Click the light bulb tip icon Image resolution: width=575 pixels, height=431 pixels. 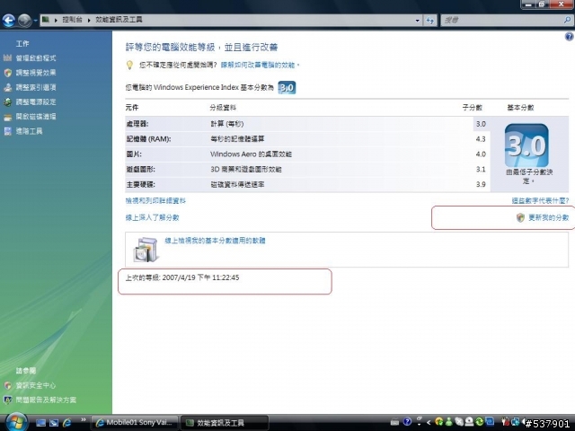129,65
